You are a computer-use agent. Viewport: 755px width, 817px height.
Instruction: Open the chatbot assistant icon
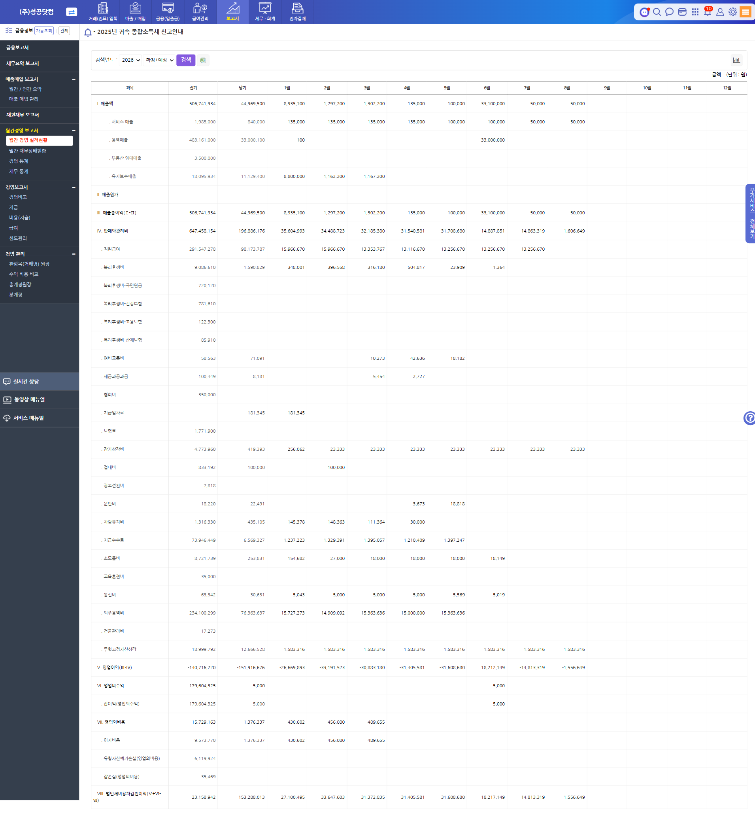644,12
